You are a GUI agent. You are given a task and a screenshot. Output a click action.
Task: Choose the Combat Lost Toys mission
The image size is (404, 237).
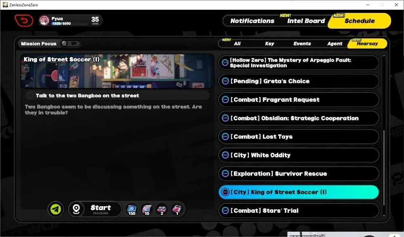(x=299, y=136)
